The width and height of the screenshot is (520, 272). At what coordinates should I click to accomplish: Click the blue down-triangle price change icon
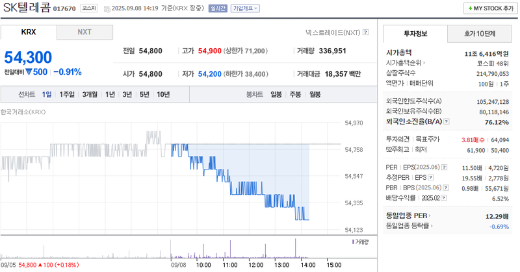point(29,72)
